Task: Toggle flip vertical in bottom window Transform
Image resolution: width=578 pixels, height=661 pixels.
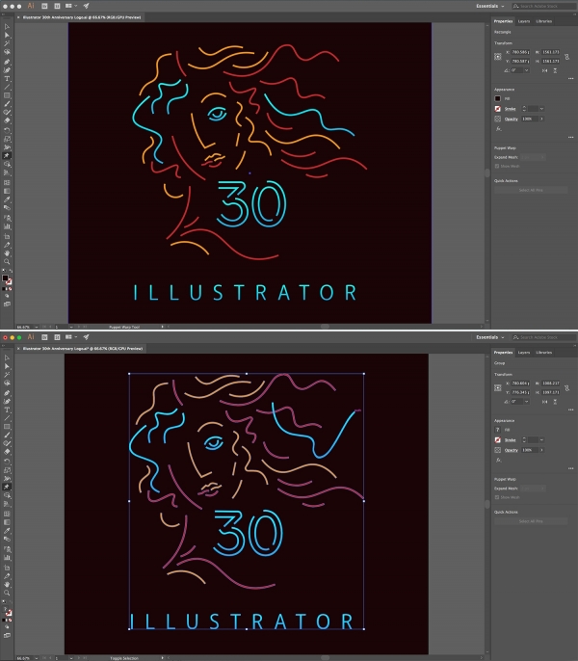Action: (x=555, y=402)
